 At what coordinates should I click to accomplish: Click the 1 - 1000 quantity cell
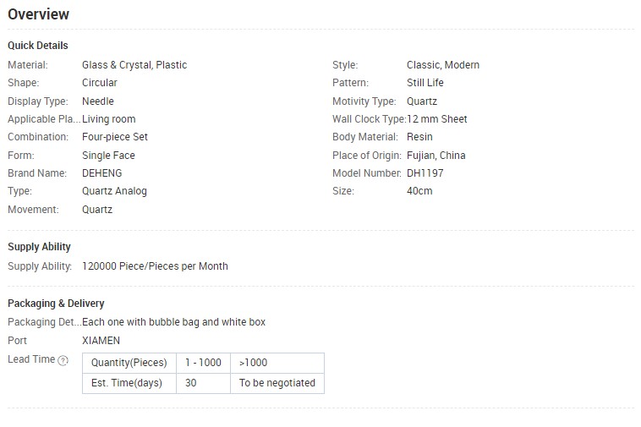pos(203,363)
